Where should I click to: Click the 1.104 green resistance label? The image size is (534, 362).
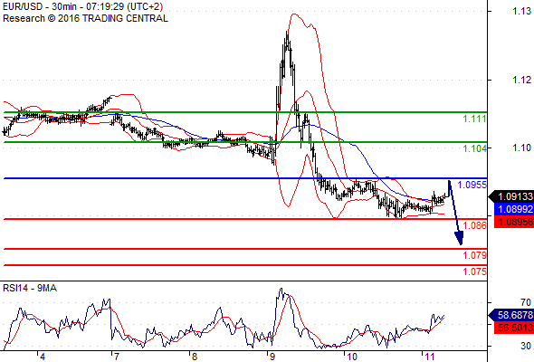[474, 148]
